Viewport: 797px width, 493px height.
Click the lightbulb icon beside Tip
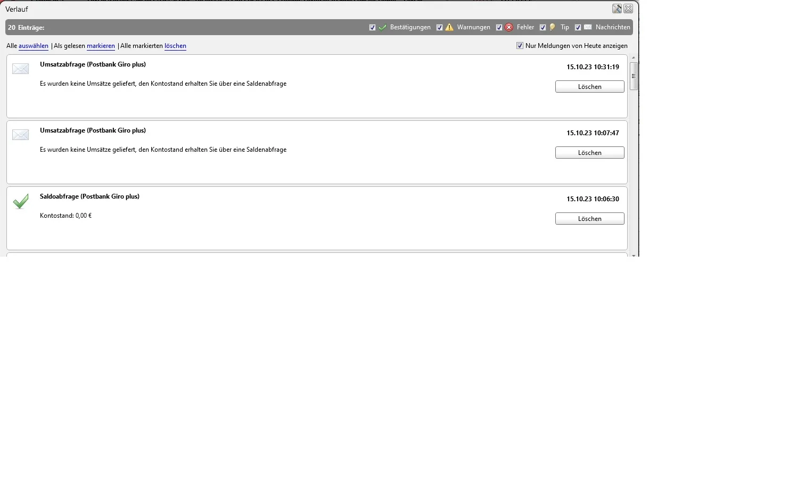click(x=553, y=27)
